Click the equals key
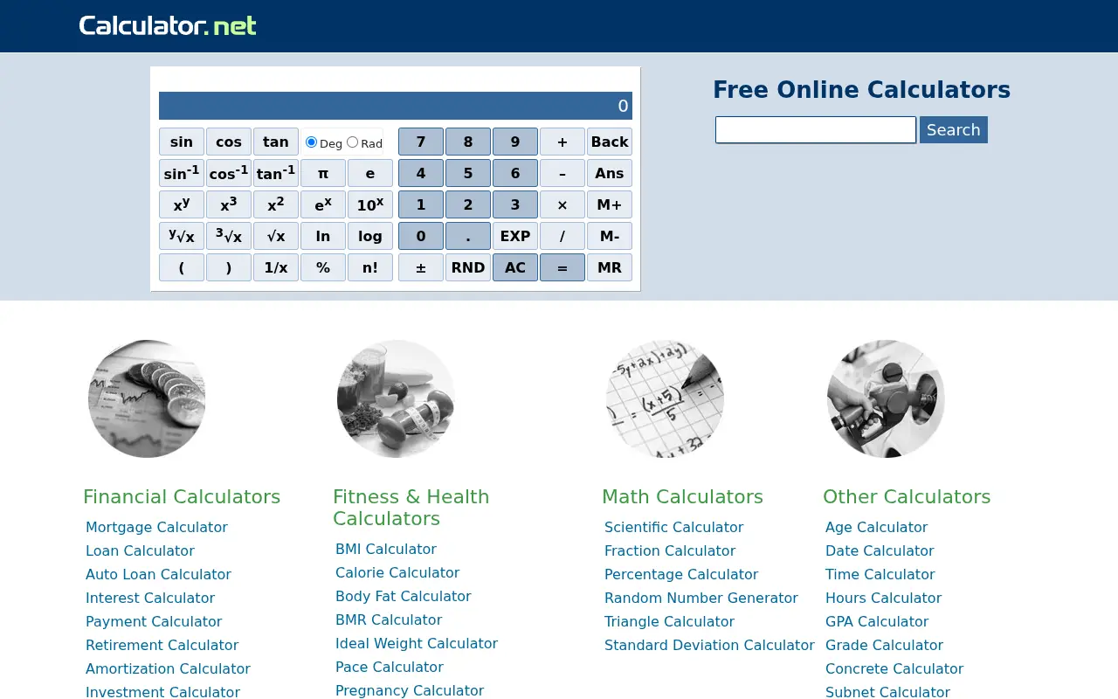The width and height of the screenshot is (1118, 699). 562,267
